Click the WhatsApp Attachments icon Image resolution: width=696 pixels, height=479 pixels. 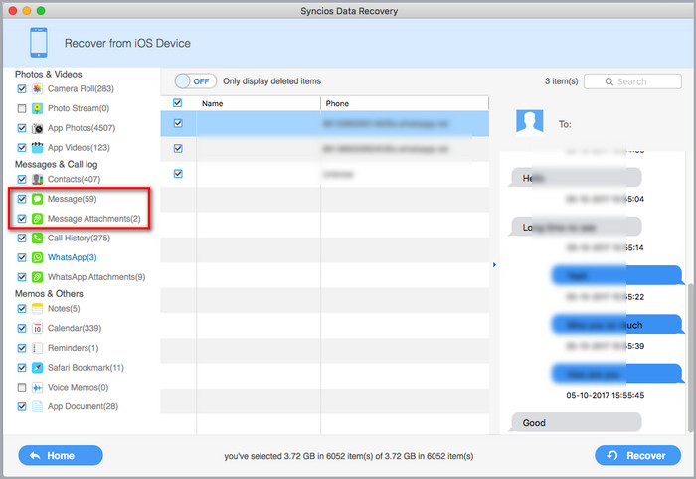38,277
